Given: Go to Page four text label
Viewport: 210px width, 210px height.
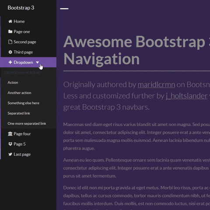Looking at the screenshot, I should [22, 134].
